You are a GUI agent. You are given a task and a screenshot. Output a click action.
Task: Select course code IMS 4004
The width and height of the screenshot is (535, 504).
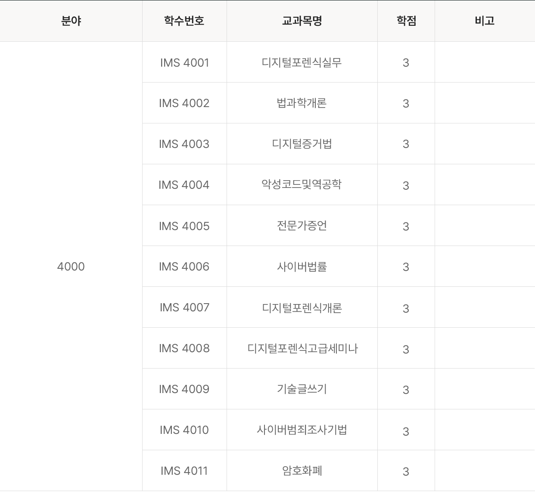(184, 185)
